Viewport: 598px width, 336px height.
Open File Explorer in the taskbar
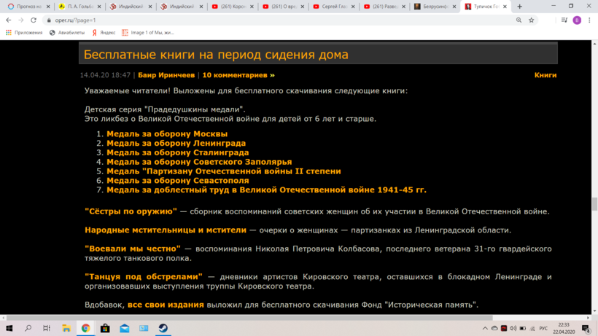66,329
